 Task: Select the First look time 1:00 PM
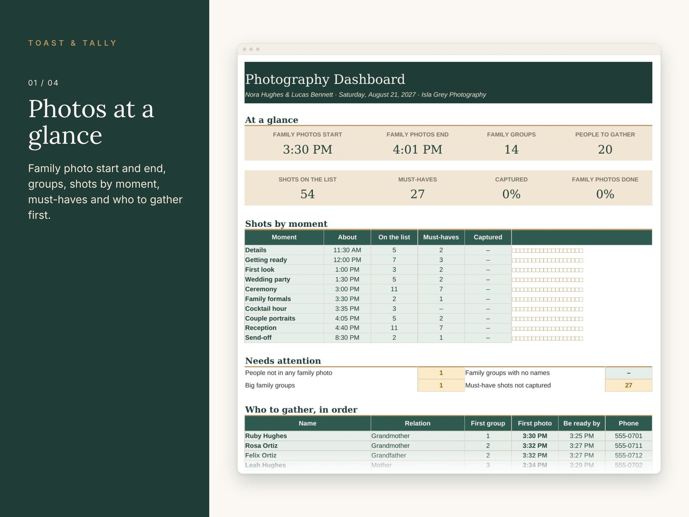pos(347,270)
